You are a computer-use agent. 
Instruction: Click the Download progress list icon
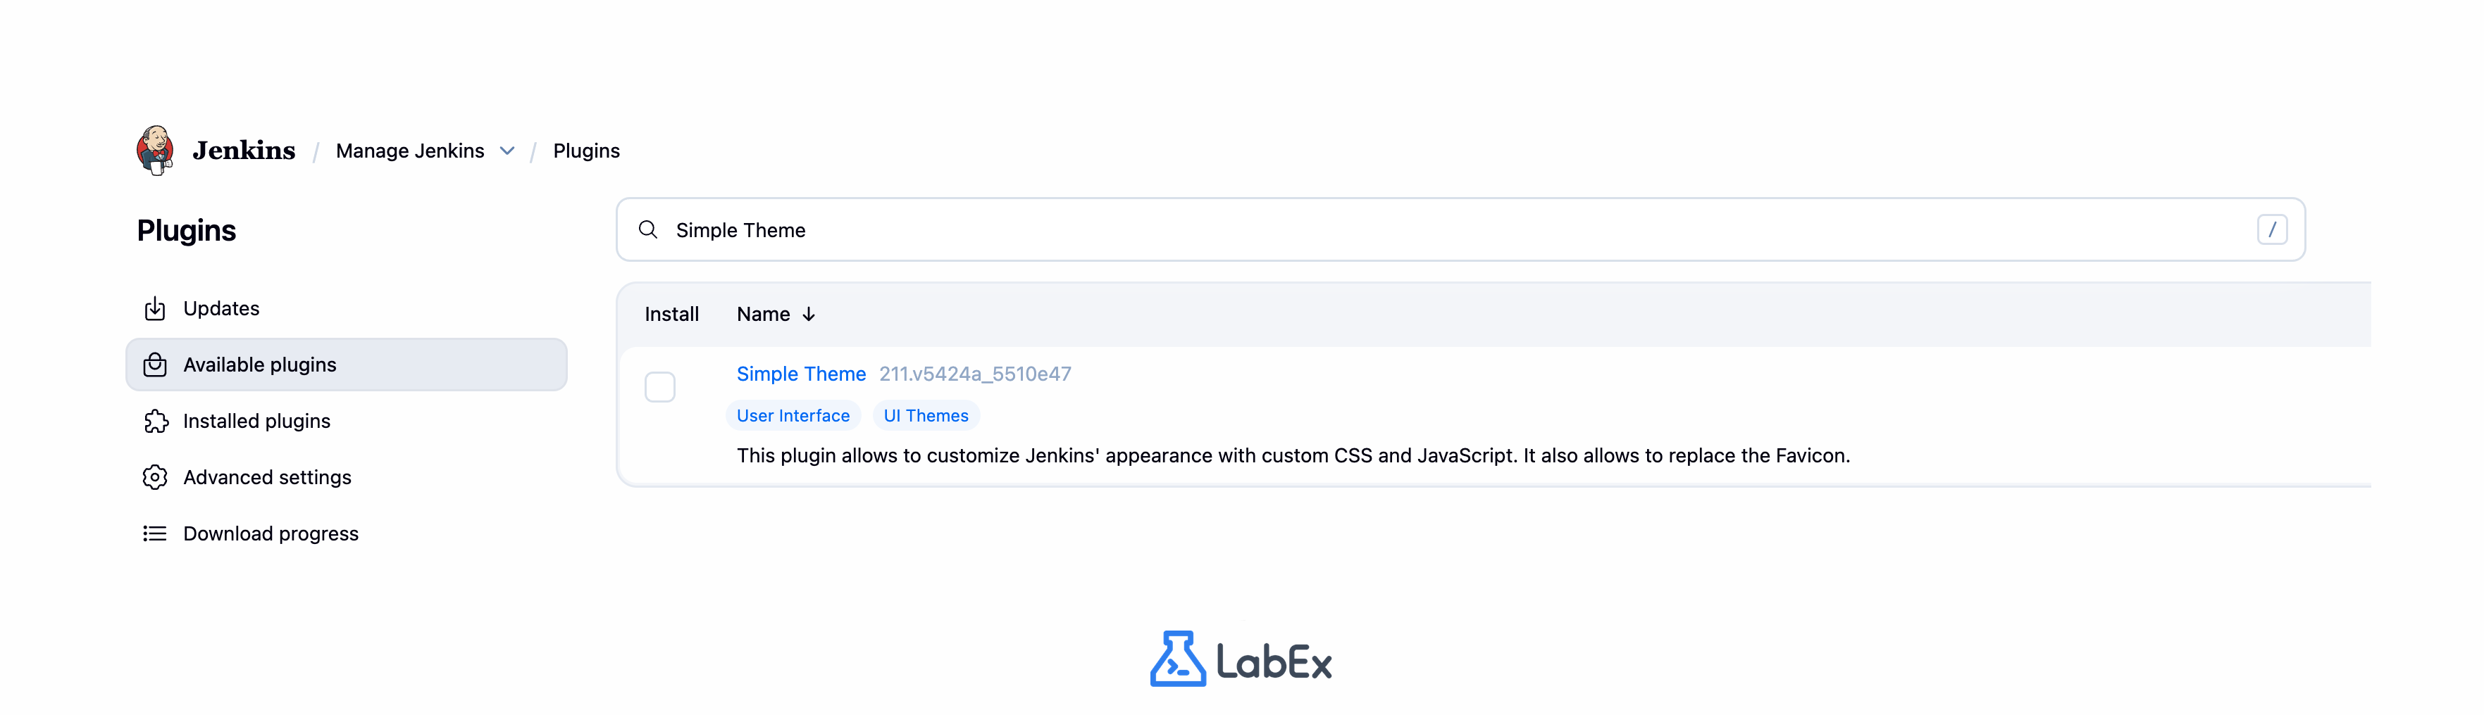[155, 533]
